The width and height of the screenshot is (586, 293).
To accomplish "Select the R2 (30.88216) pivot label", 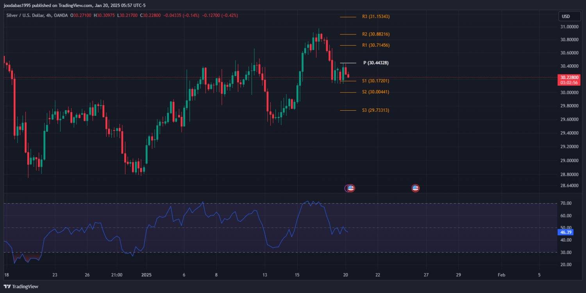I will pyautogui.click(x=375, y=34).
